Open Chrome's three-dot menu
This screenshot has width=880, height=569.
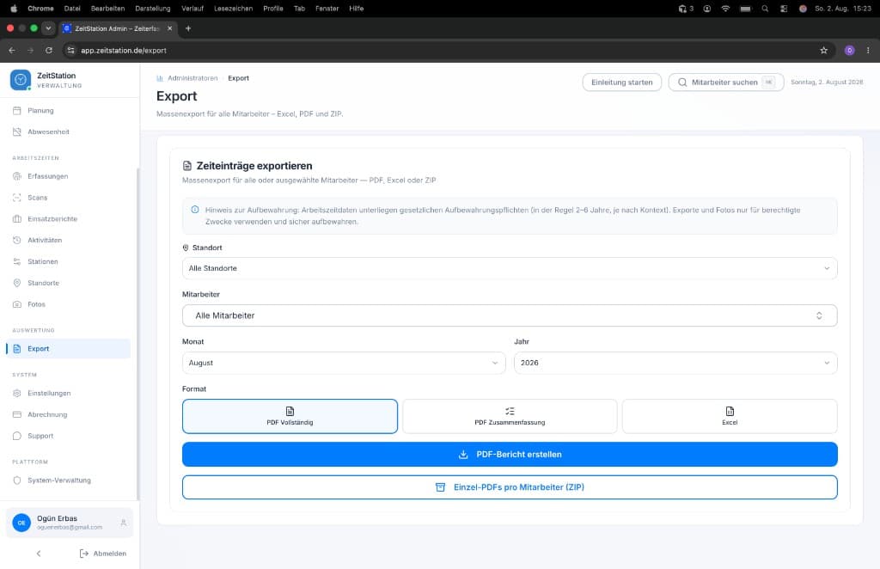click(x=868, y=51)
